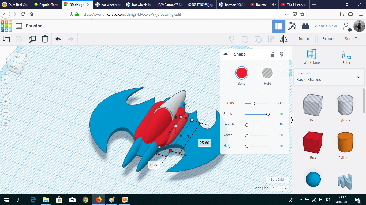Screen dimensions: 366x205
Task: Click the Copy tool icon
Action: (x=6, y=39)
